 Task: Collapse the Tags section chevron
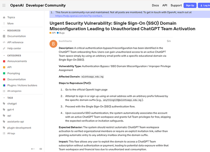coord(4,98)
